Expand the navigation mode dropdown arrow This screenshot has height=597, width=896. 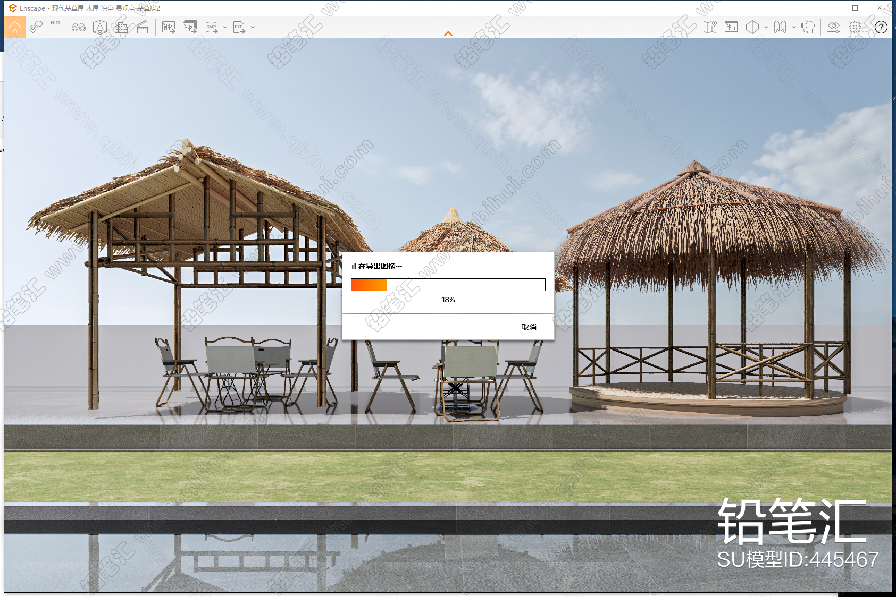794,27
